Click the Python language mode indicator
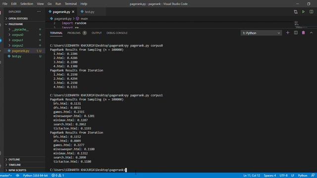 303,176
